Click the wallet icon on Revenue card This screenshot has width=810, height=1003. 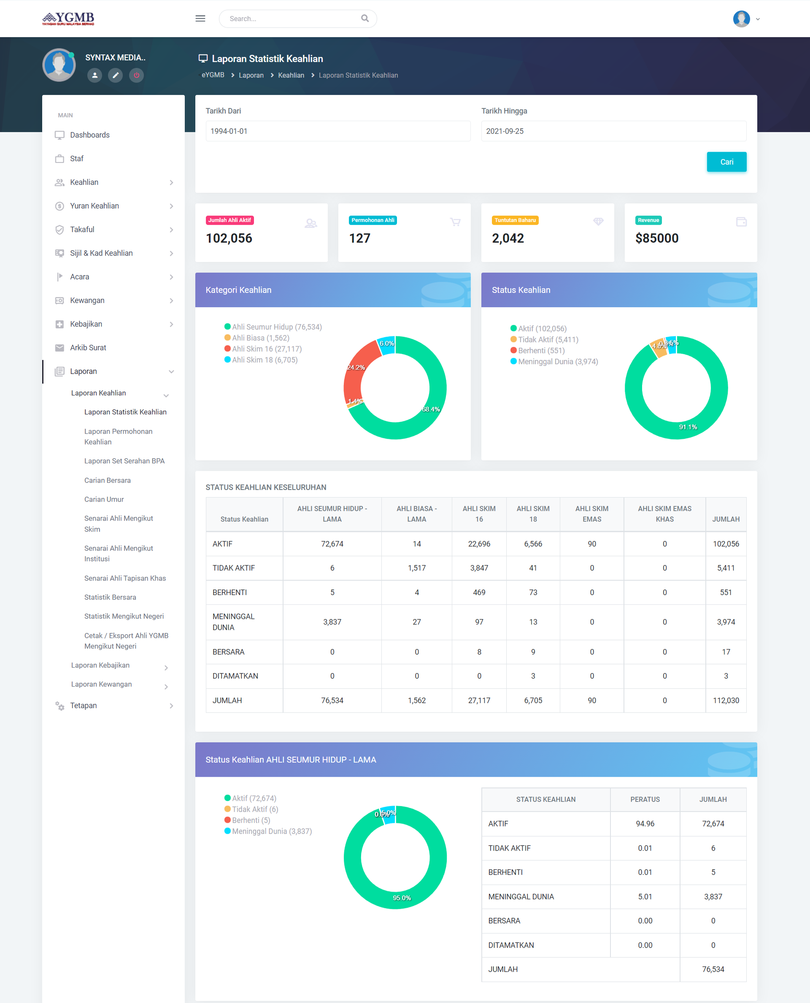click(741, 222)
